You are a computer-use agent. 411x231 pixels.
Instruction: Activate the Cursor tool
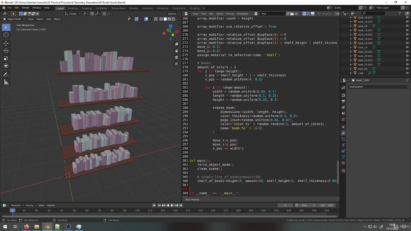tap(6, 35)
